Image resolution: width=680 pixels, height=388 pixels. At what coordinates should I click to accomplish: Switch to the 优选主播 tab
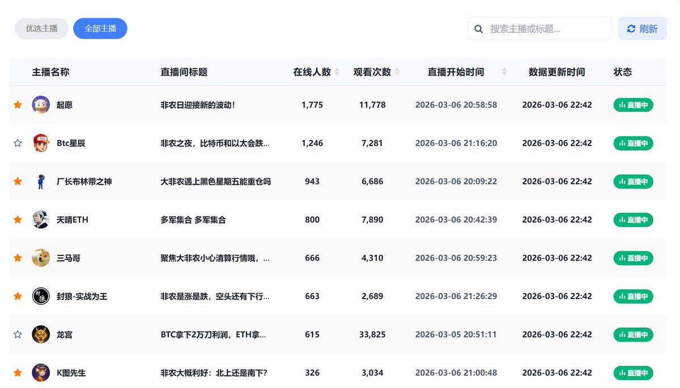[41, 28]
